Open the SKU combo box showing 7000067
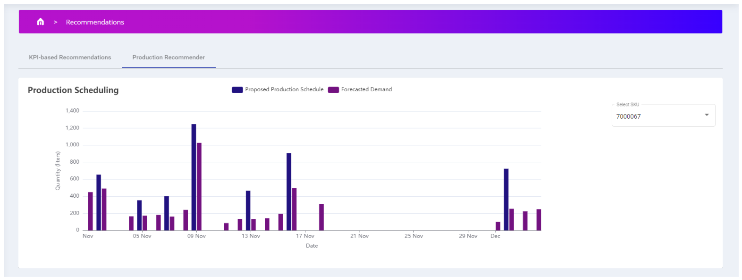 tap(663, 115)
